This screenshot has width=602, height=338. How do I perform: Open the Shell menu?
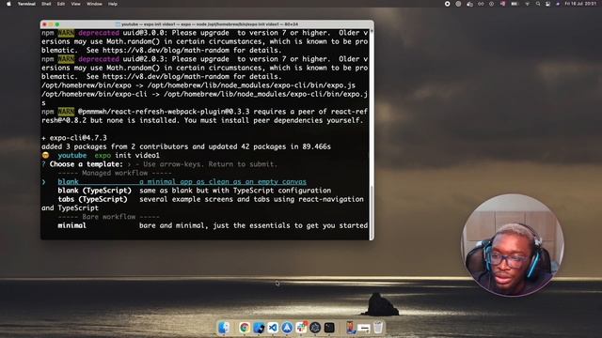[46, 4]
